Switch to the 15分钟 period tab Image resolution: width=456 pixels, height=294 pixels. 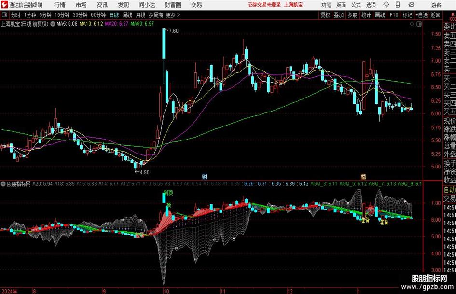62,15
